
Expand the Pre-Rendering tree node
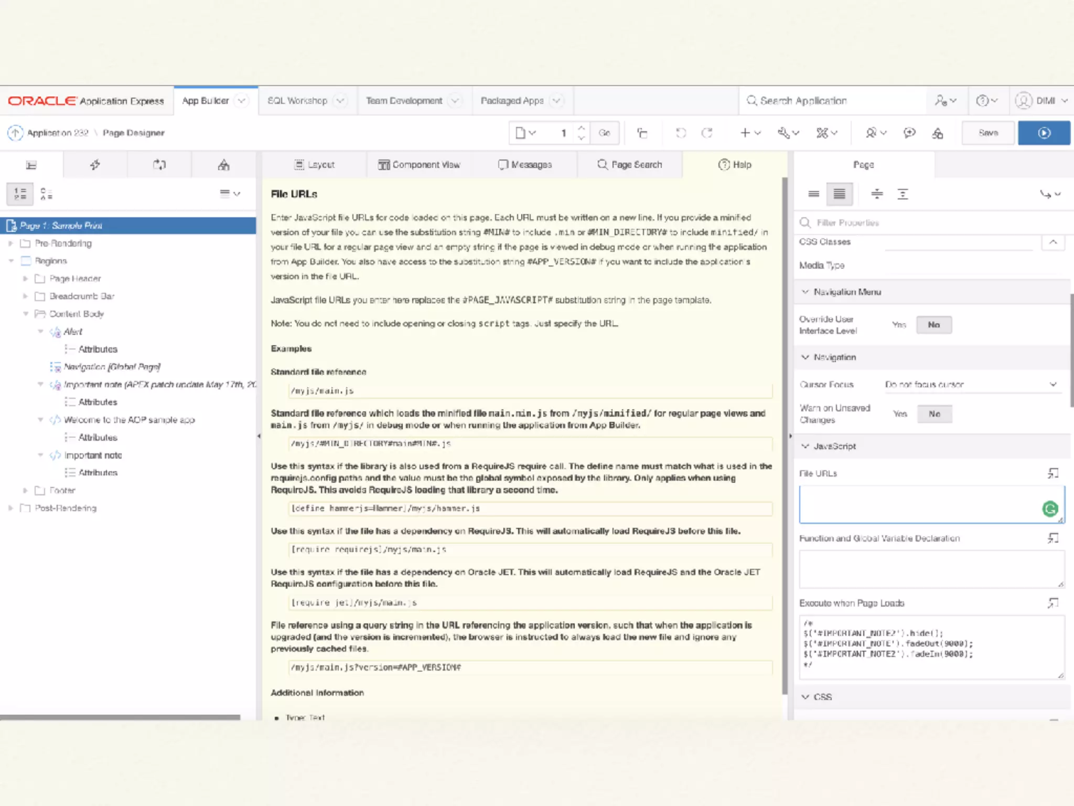coord(10,243)
